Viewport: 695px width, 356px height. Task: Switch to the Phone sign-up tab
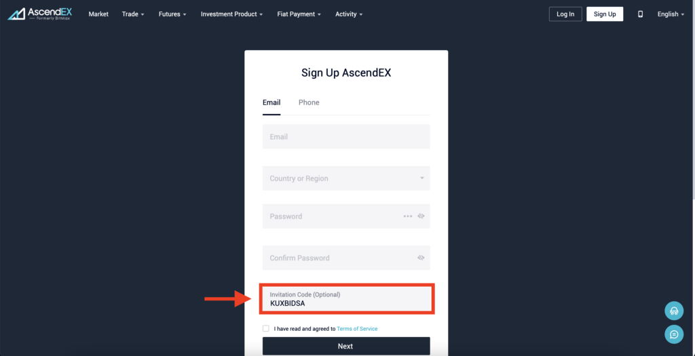(309, 102)
